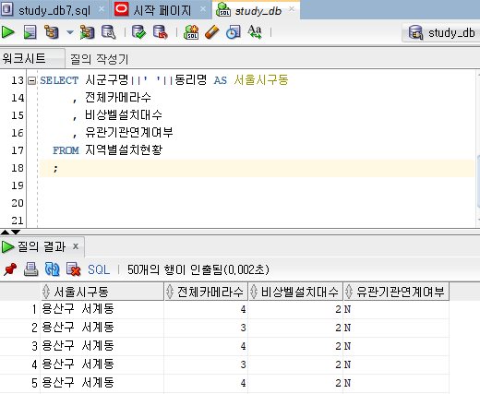Open SQL Tuning Advisor icon
The width and height of the screenshot is (480, 394).
(109, 32)
